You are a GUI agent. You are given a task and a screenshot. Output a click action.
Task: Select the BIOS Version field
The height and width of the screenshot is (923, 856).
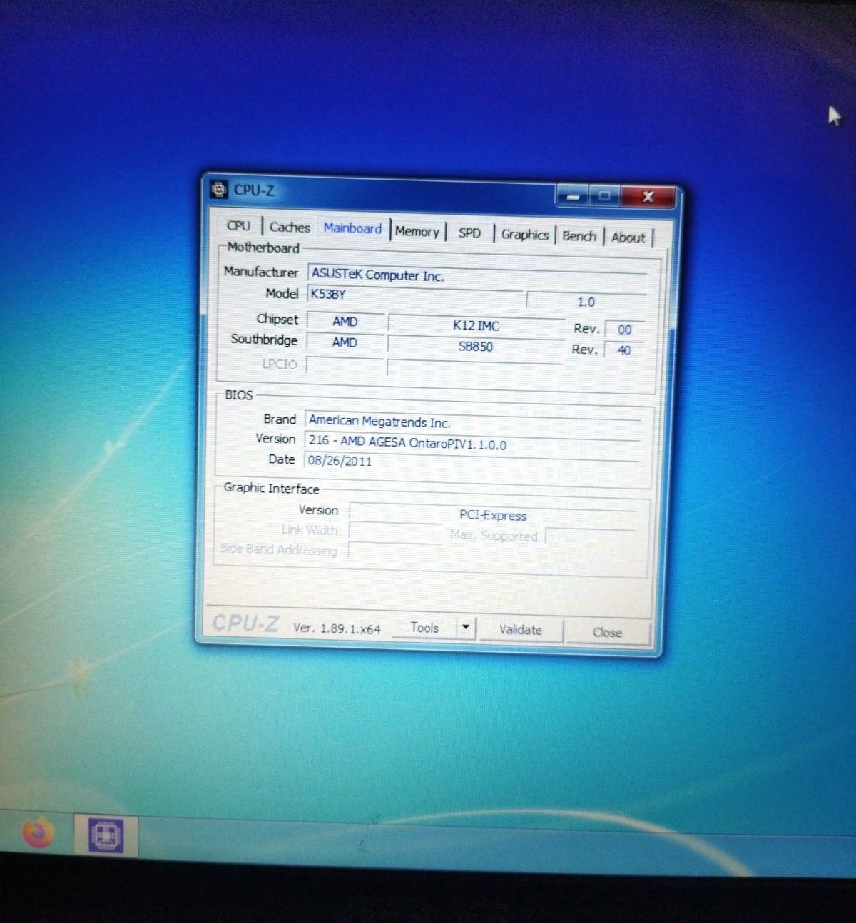click(x=472, y=442)
